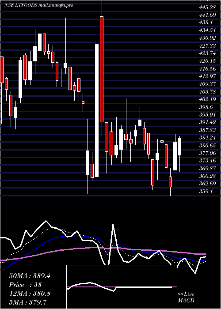221x309 pixels.
Task: Select the 405.78 price axis label
Action: click(207, 92)
